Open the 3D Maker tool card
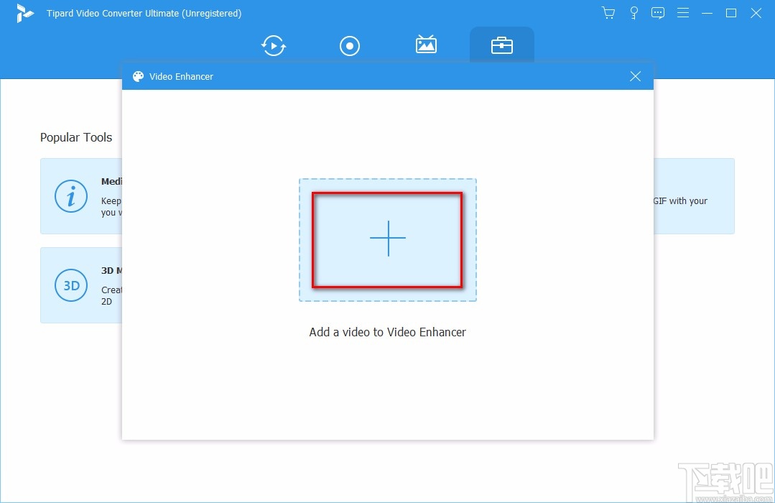 click(79, 285)
